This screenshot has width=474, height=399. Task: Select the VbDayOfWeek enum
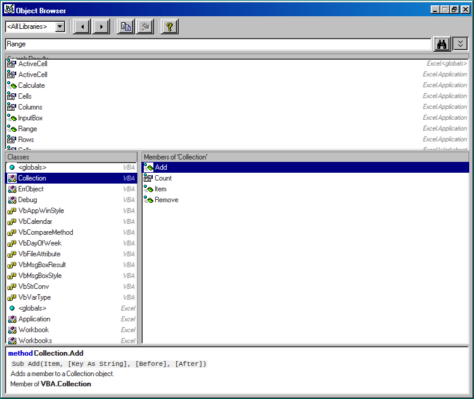71,243
